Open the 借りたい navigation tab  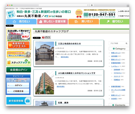[114, 22]
